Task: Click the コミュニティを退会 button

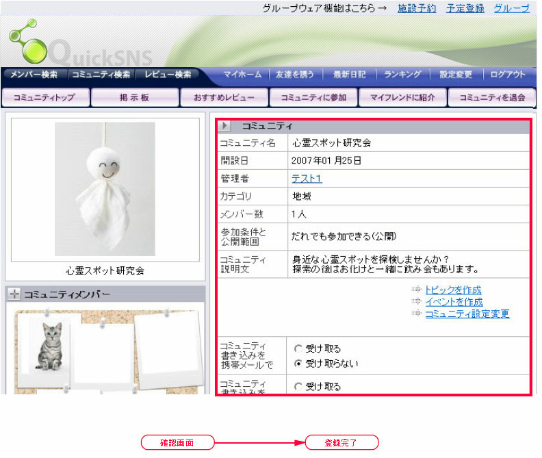Action: click(492, 97)
